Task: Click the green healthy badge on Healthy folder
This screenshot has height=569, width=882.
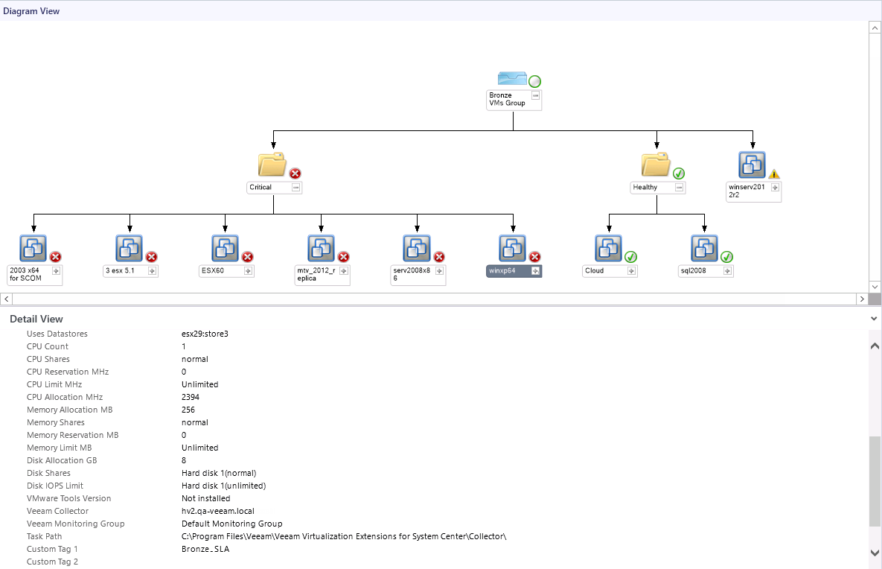Action: pyautogui.click(x=679, y=174)
